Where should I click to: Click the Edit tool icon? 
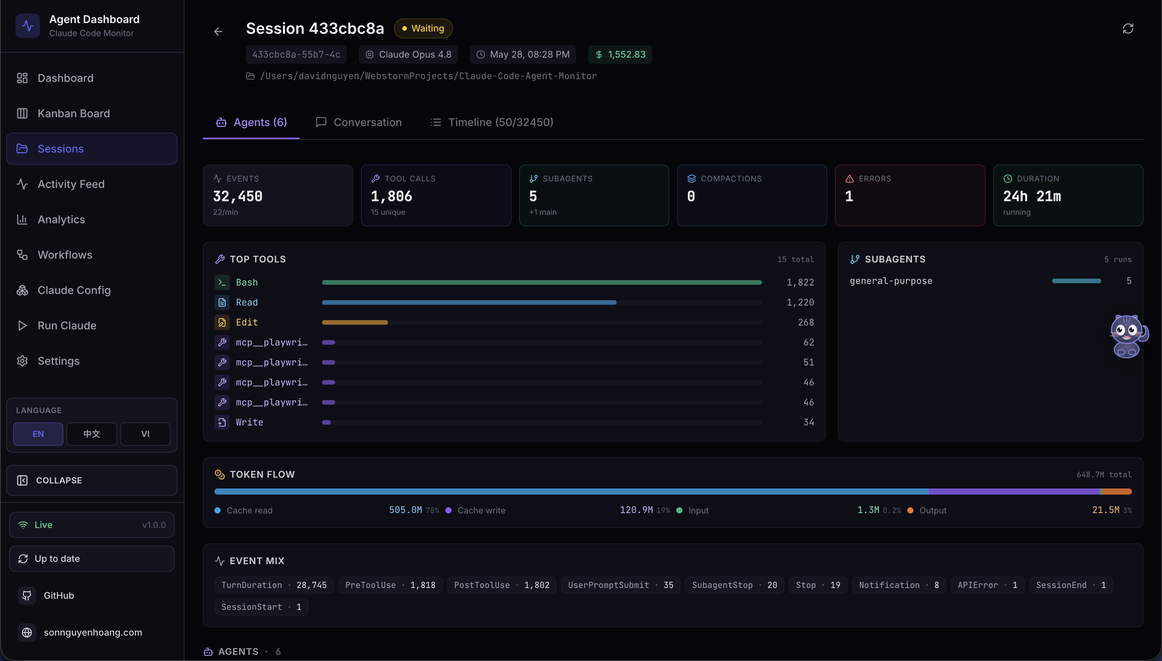pyautogui.click(x=222, y=322)
